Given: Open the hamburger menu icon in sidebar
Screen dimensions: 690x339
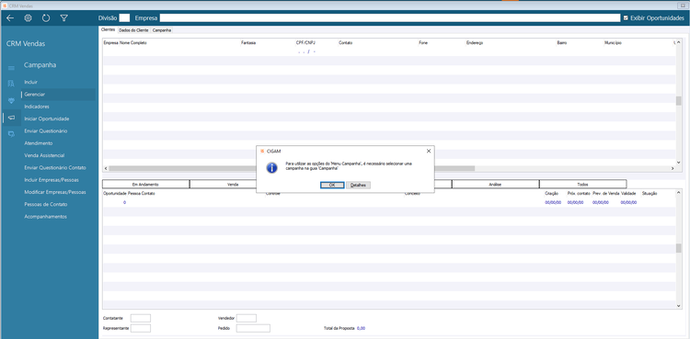Looking at the screenshot, I should (x=11, y=68).
